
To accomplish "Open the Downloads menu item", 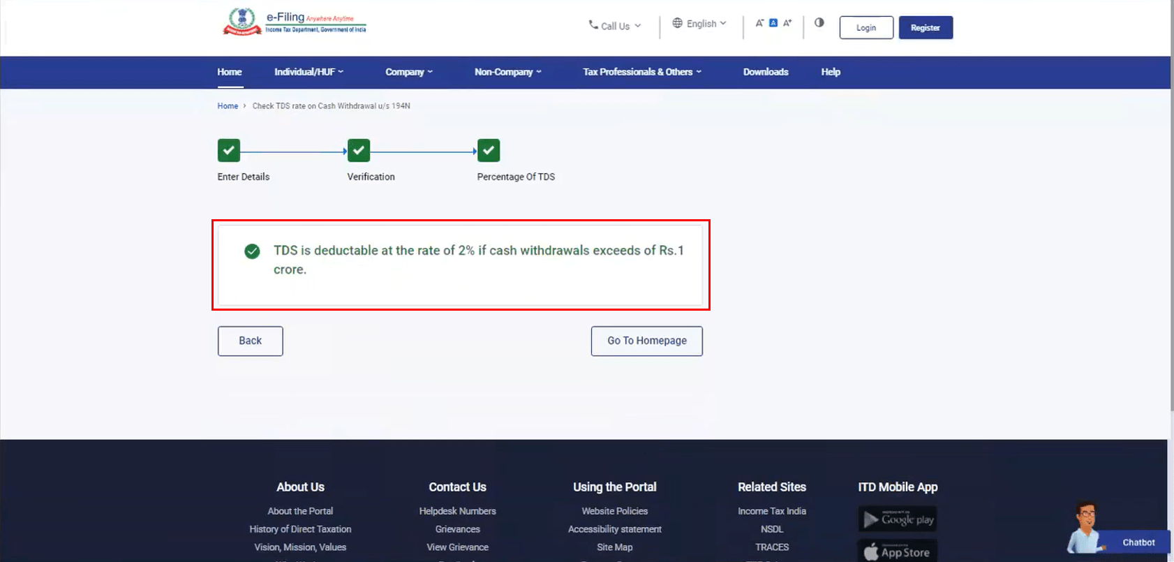I will pos(766,72).
